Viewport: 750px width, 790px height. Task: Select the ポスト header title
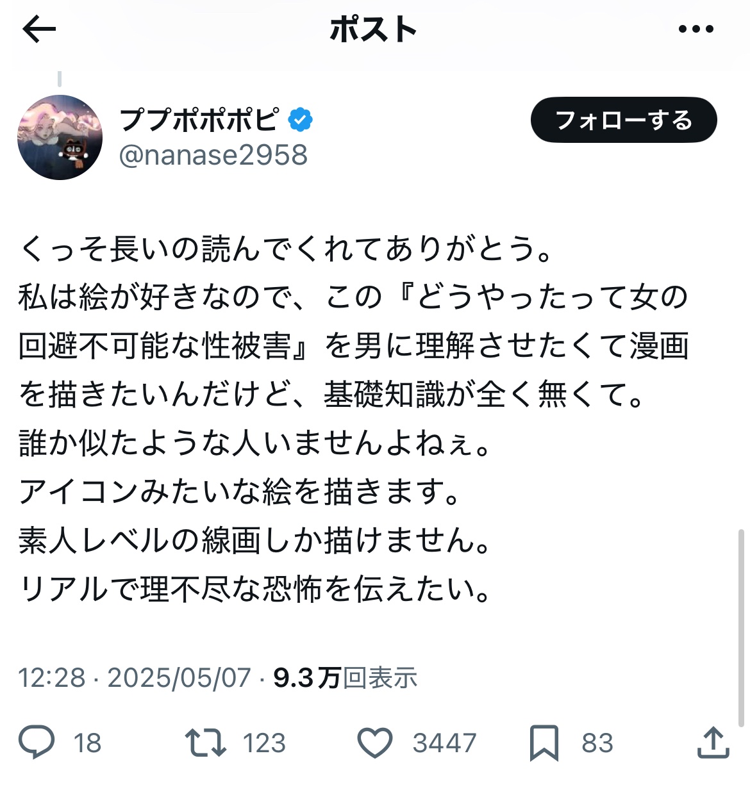[x=373, y=29]
